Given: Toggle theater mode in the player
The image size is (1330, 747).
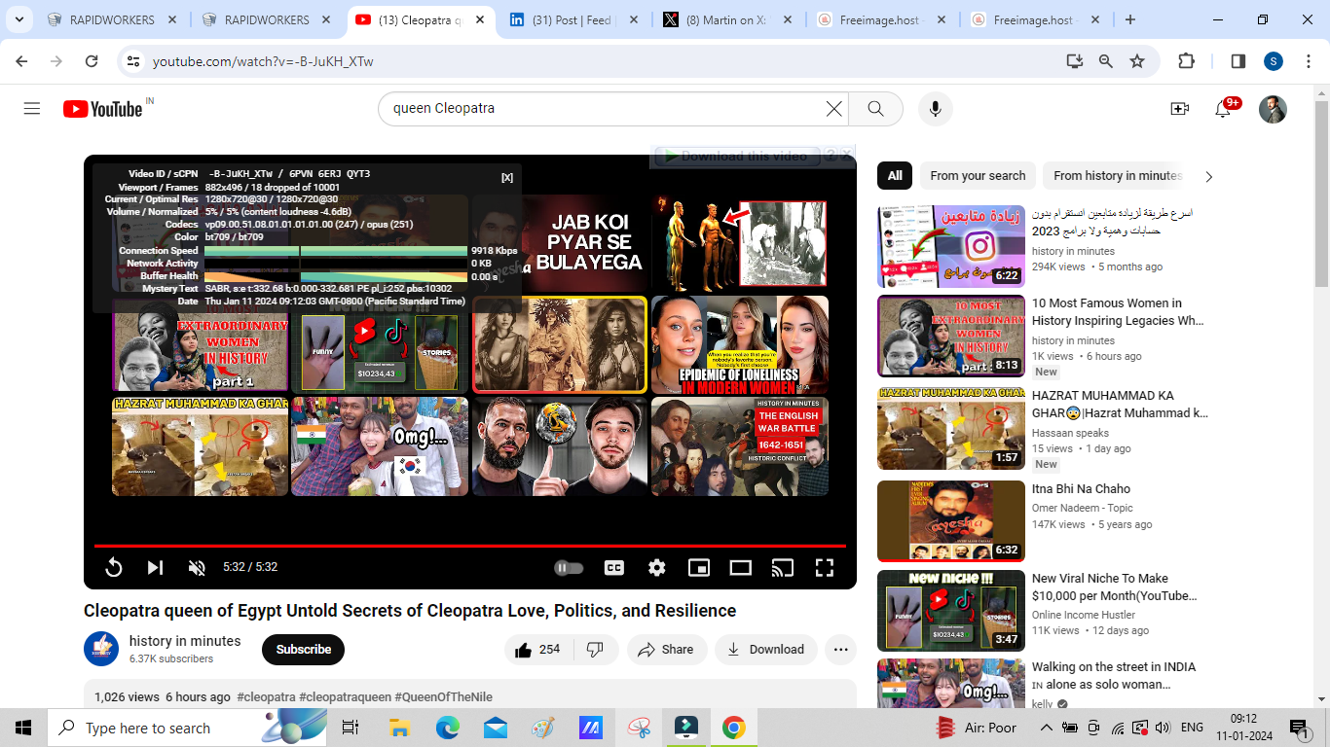Looking at the screenshot, I should pos(741,567).
